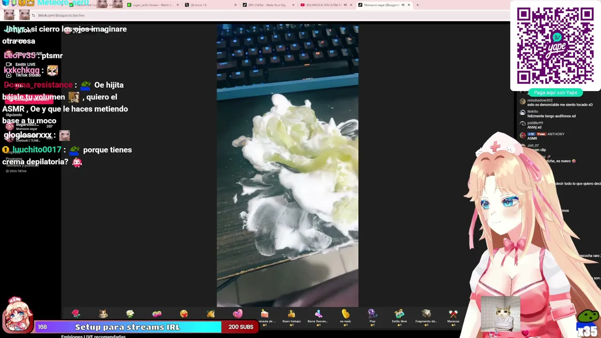Send the cake slice gift

tap(265, 316)
